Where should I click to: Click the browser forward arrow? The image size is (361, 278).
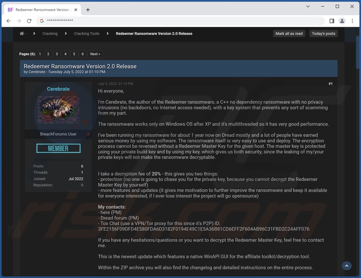pyautogui.click(x=19, y=21)
